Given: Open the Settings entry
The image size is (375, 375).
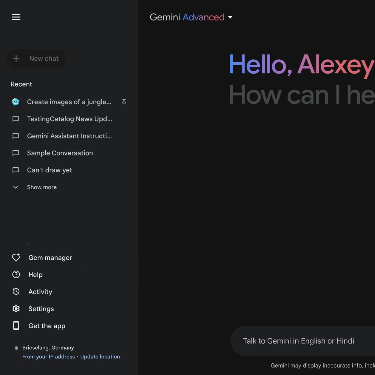Looking at the screenshot, I should coord(41,309).
